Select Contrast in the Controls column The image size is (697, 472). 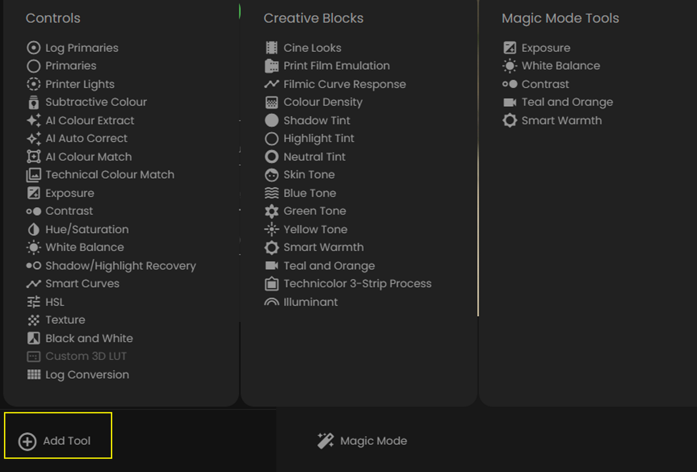coord(60,211)
